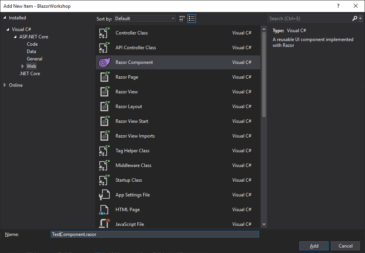Select the Controller Class template name
The image size is (365, 253).
click(131, 33)
